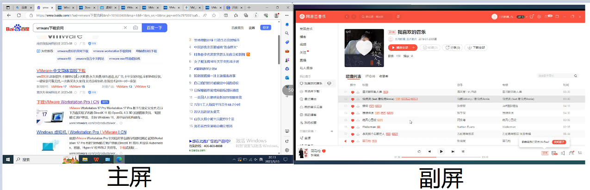Click the user avatar in music header
The image size is (590, 190).
coord(494,17)
